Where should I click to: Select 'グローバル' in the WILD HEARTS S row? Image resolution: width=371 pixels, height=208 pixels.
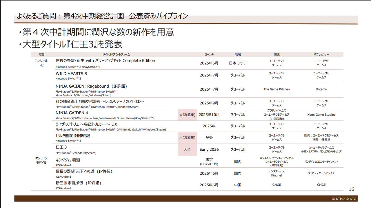[238, 75]
